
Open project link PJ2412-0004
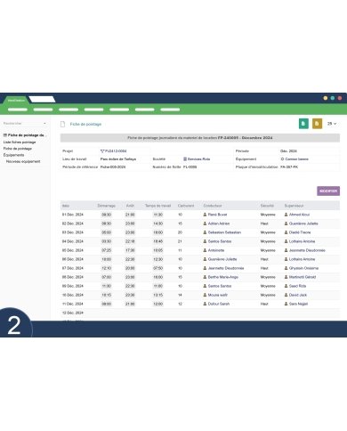point(116,151)
